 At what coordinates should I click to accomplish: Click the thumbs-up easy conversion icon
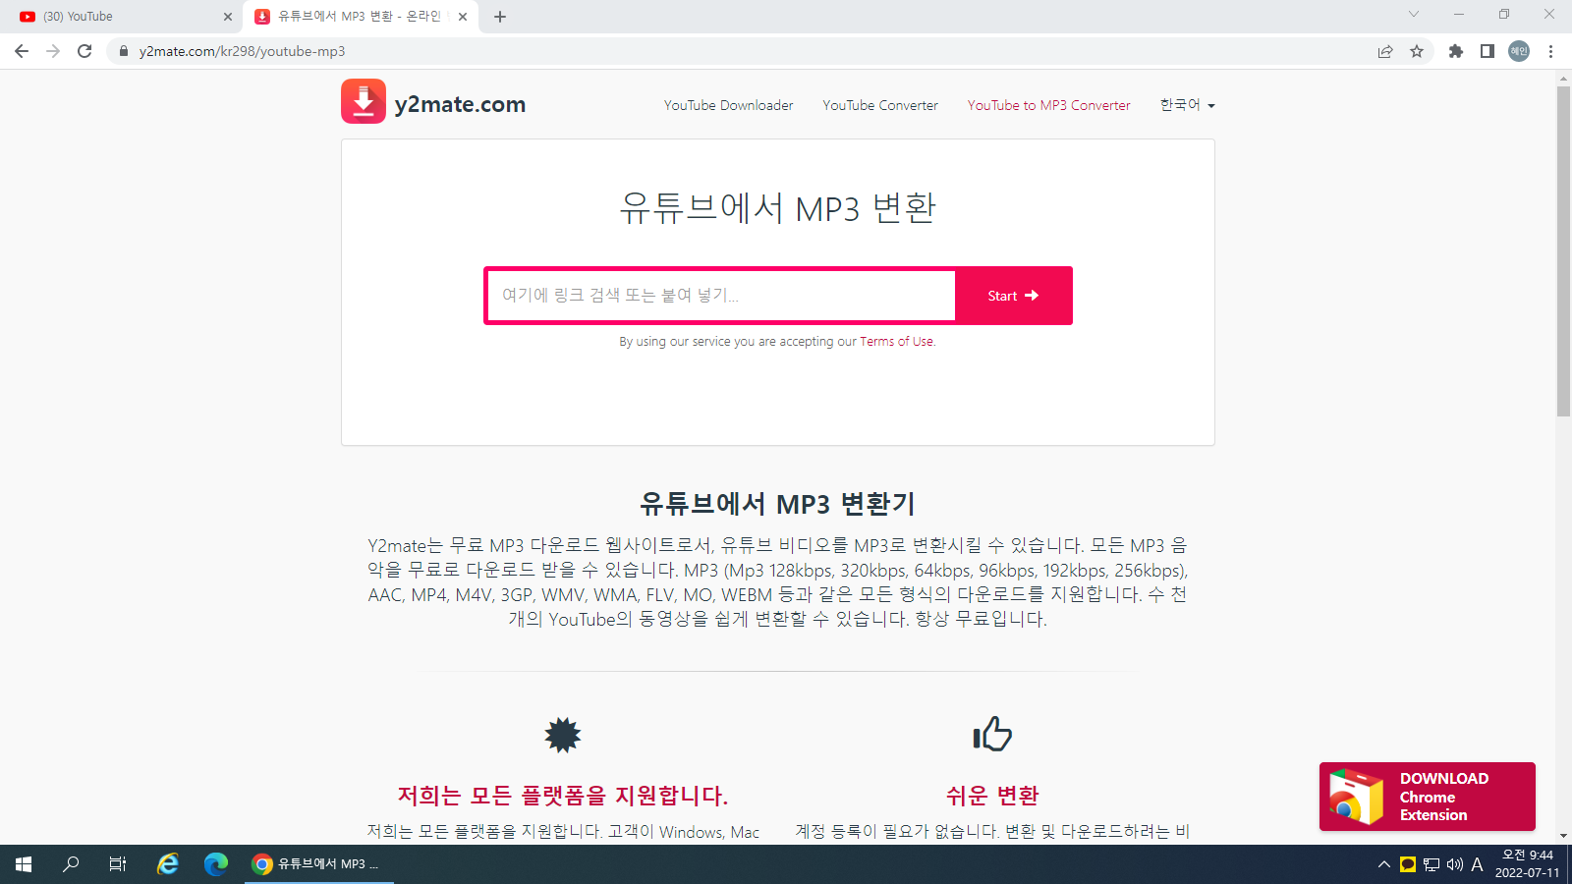click(992, 734)
